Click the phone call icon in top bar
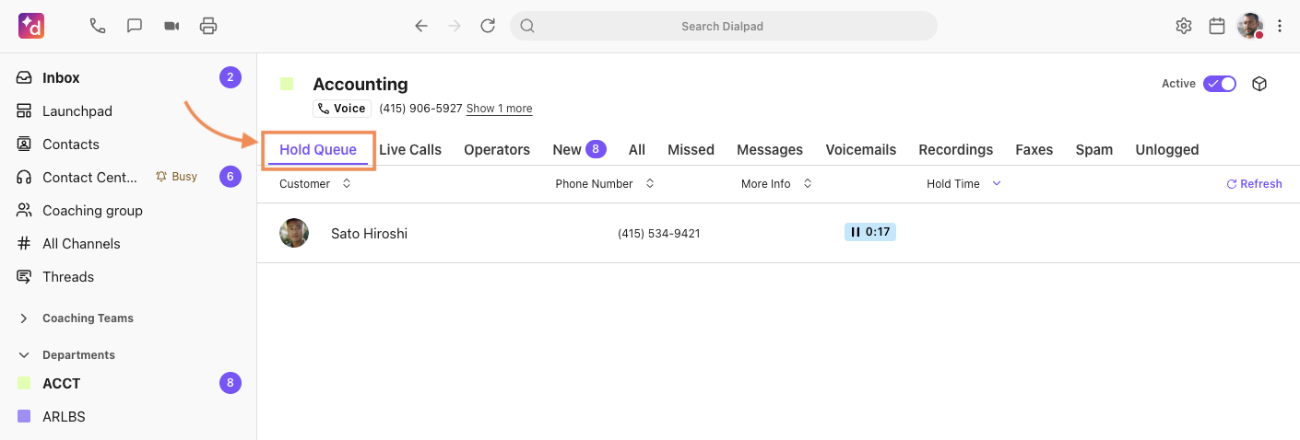 click(x=98, y=26)
